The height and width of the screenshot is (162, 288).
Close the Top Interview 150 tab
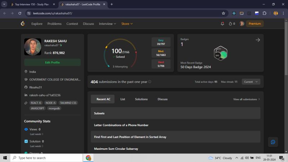(54, 4)
